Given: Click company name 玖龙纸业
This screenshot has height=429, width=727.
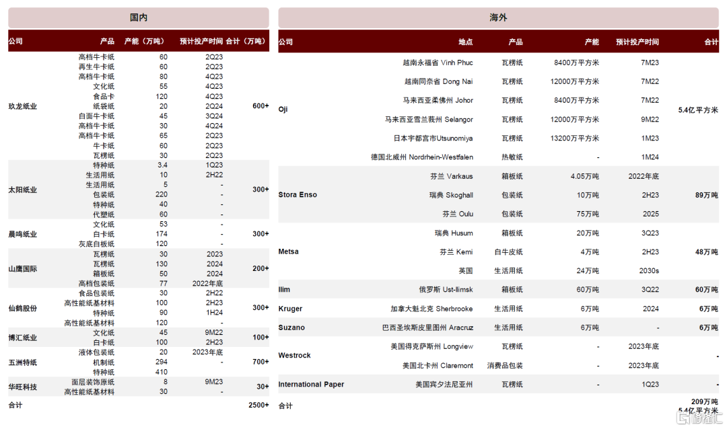Looking at the screenshot, I should pyautogui.click(x=23, y=106).
